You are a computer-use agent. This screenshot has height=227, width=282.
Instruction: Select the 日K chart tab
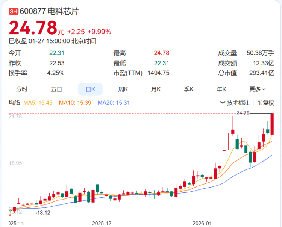[90, 89]
